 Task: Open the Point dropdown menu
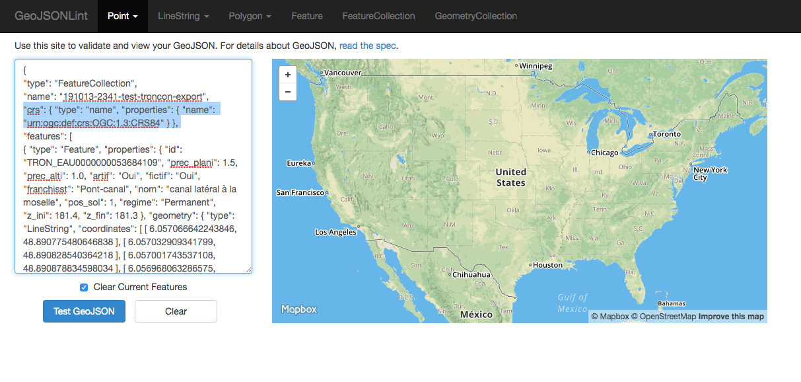tap(122, 16)
